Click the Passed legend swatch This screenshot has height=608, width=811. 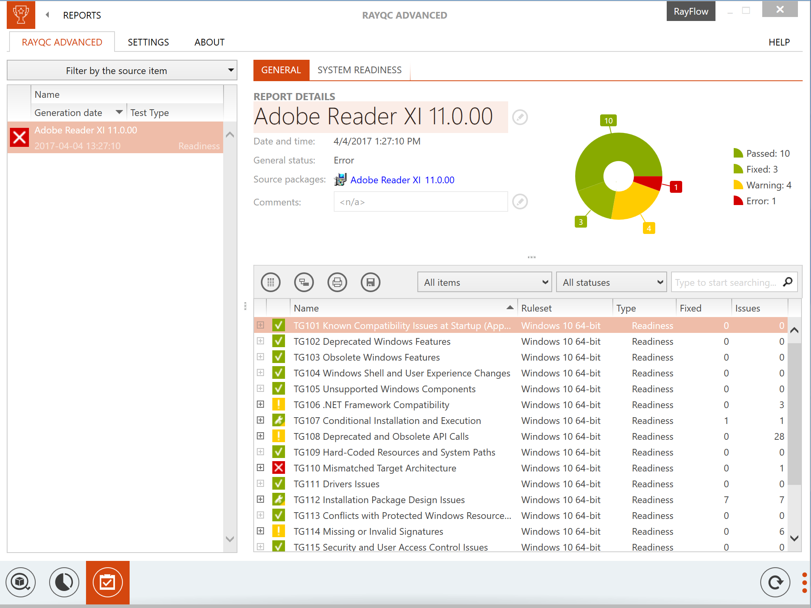[x=738, y=153]
